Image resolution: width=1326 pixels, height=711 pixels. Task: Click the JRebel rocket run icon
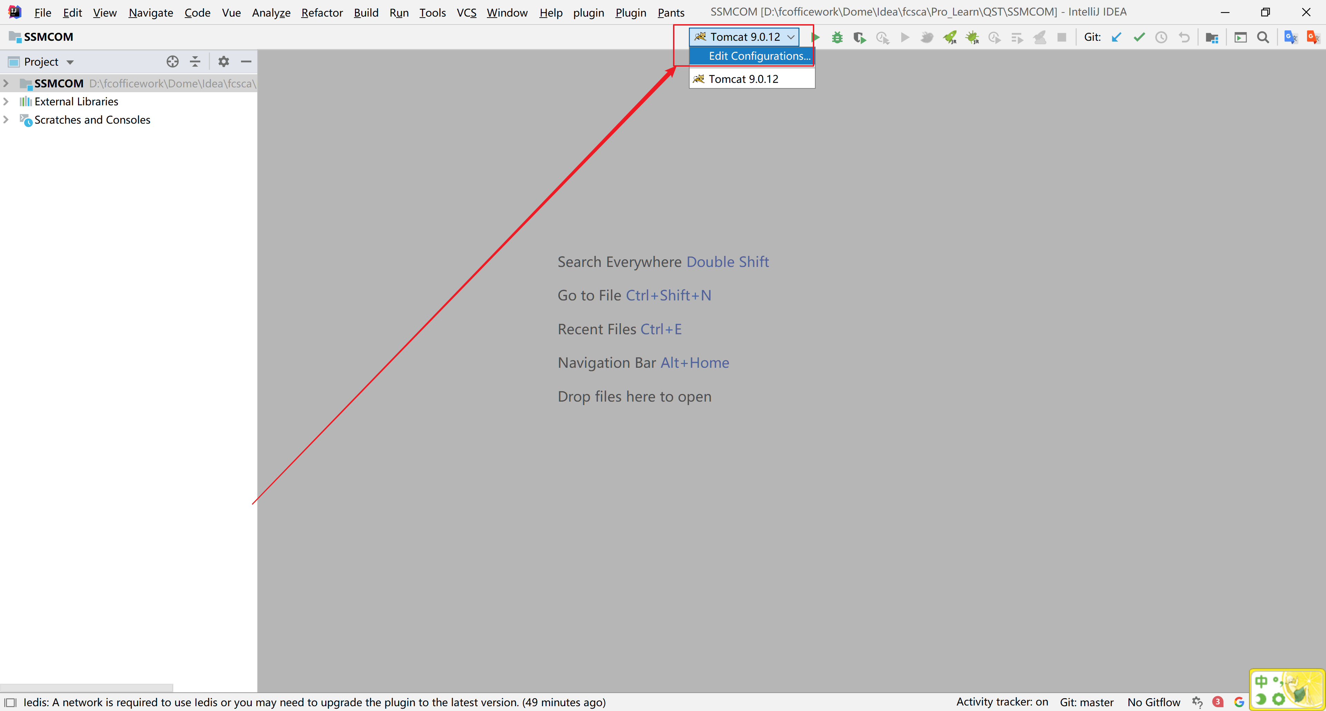[x=949, y=37]
